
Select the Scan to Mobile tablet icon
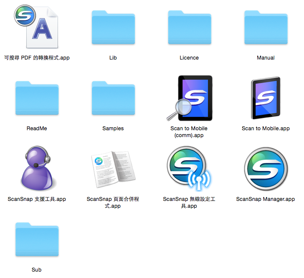[266, 98]
